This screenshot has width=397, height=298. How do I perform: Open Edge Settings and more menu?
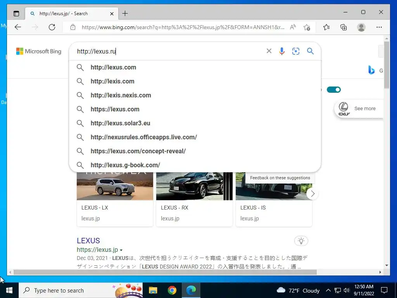click(x=379, y=27)
